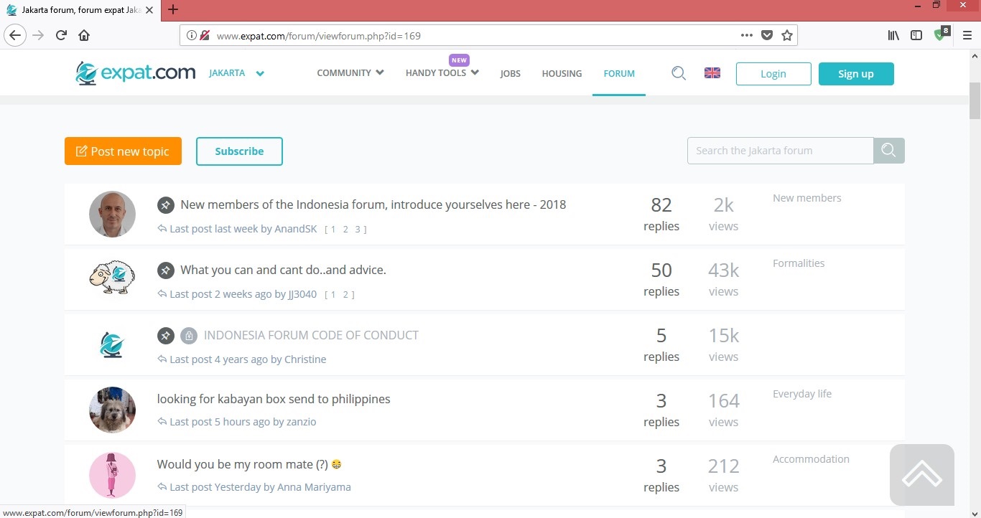This screenshot has width=981, height=518.
Task: Submit forum search with magnifier button
Action: click(x=888, y=151)
